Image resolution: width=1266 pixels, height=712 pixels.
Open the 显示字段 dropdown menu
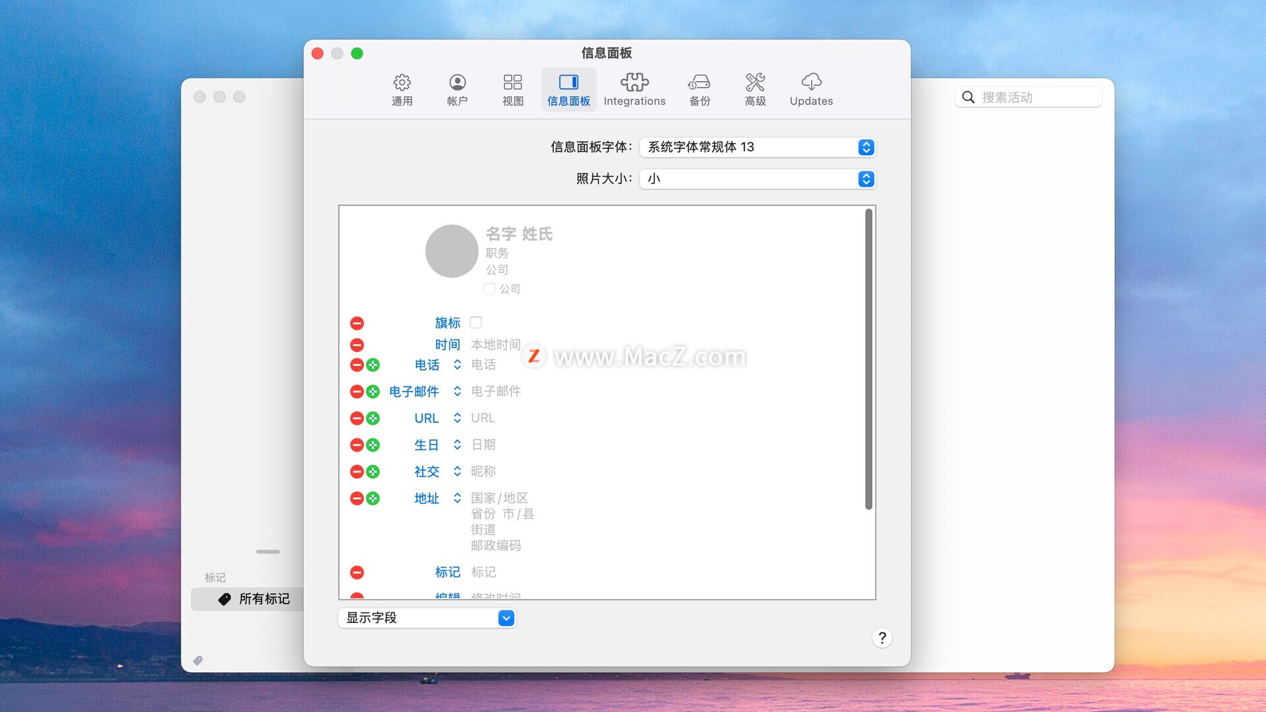[x=427, y=618]
